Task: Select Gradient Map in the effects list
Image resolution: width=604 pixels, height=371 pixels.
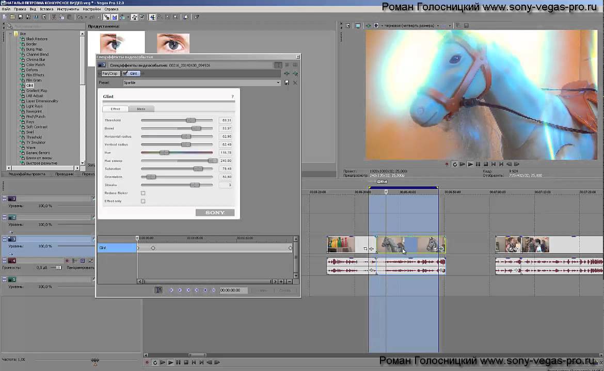Action: (36, 91)
